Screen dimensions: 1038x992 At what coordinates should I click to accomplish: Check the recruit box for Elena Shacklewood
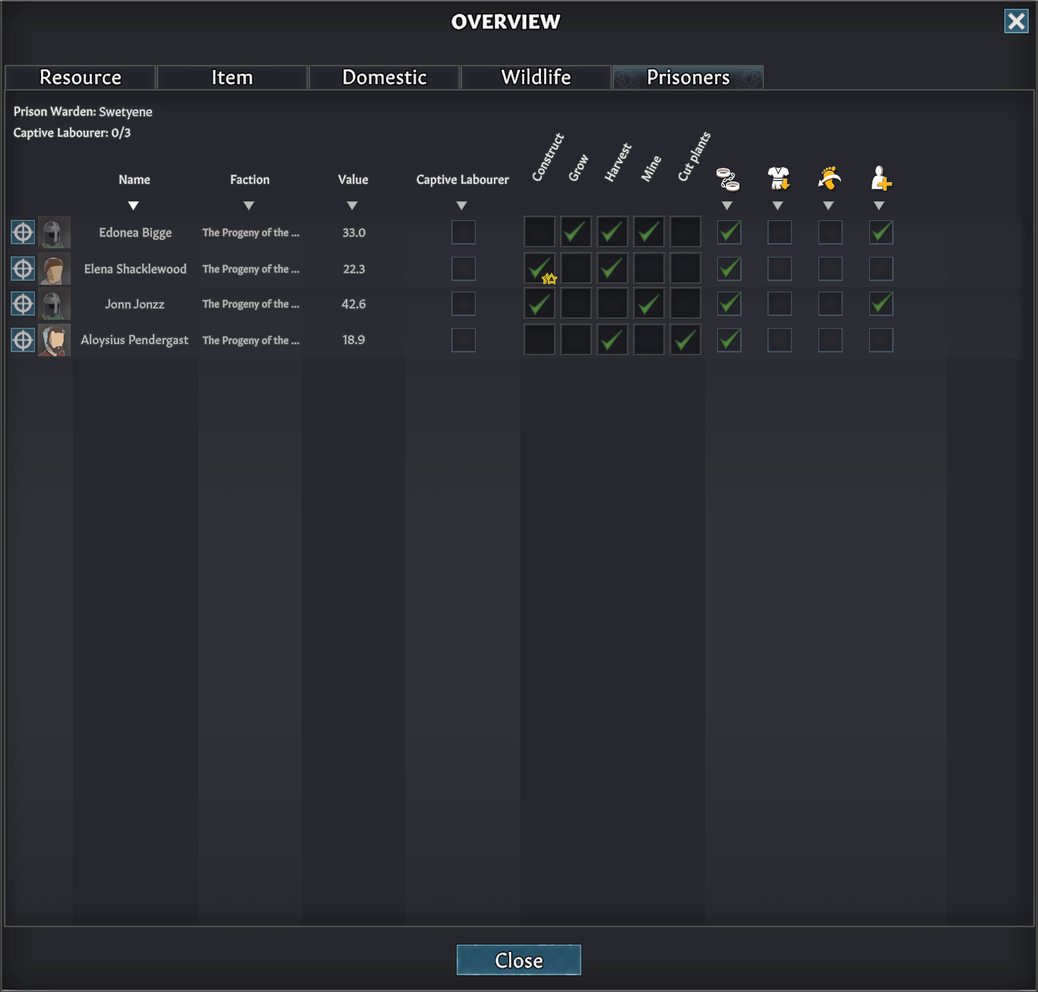point(881,269)
